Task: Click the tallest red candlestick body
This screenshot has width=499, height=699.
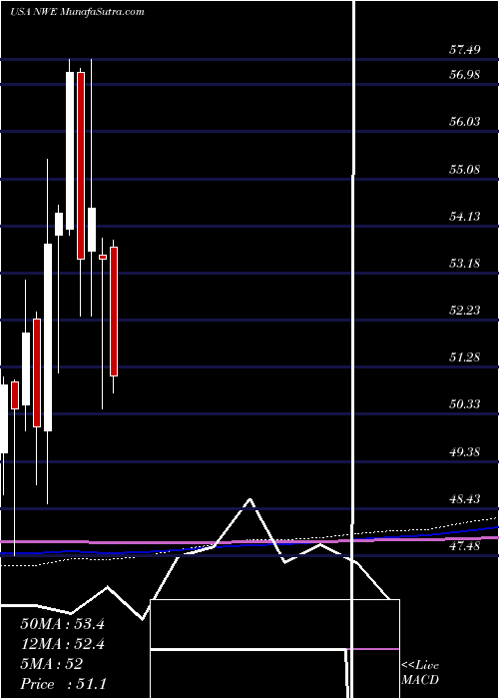Action: tap(81, 166)
